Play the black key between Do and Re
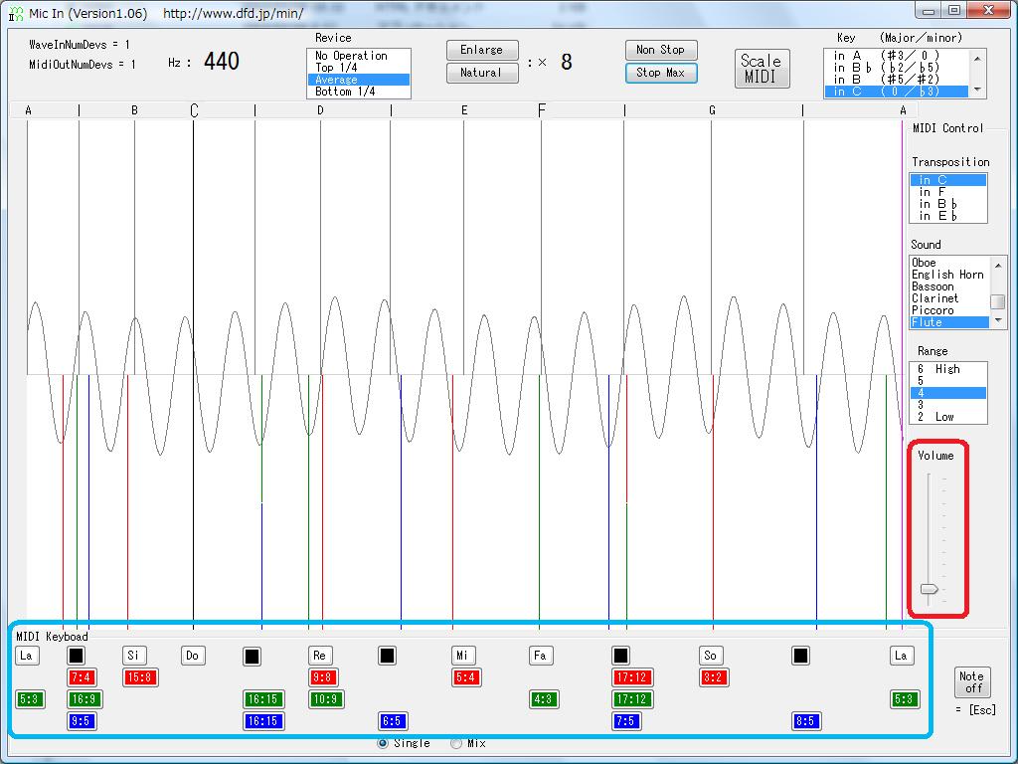 click(x=252, y=657)
